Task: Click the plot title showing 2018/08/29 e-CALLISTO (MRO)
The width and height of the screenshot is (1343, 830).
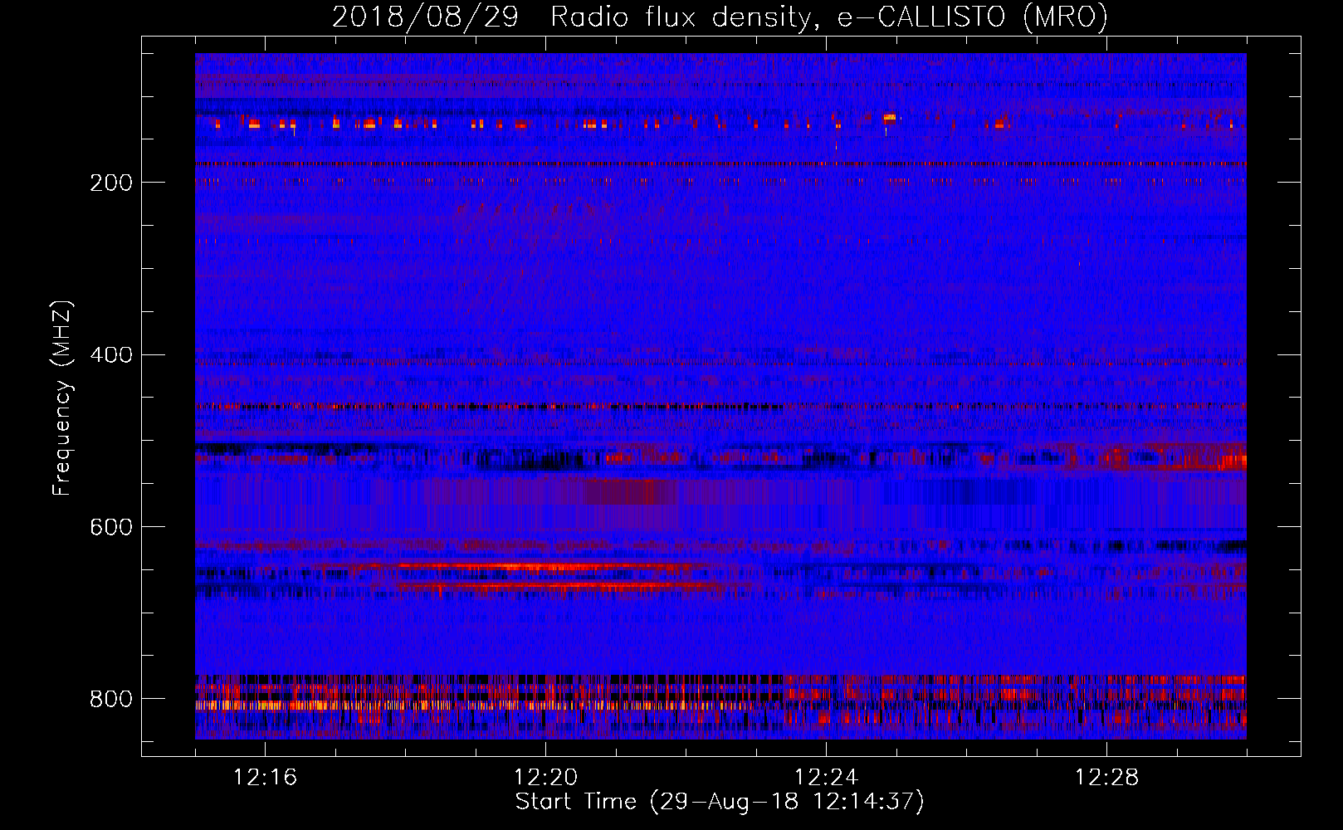Action: (x=720, y=17)
